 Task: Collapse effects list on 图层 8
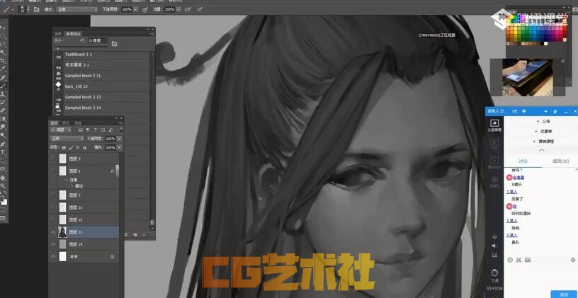point(117,171)
